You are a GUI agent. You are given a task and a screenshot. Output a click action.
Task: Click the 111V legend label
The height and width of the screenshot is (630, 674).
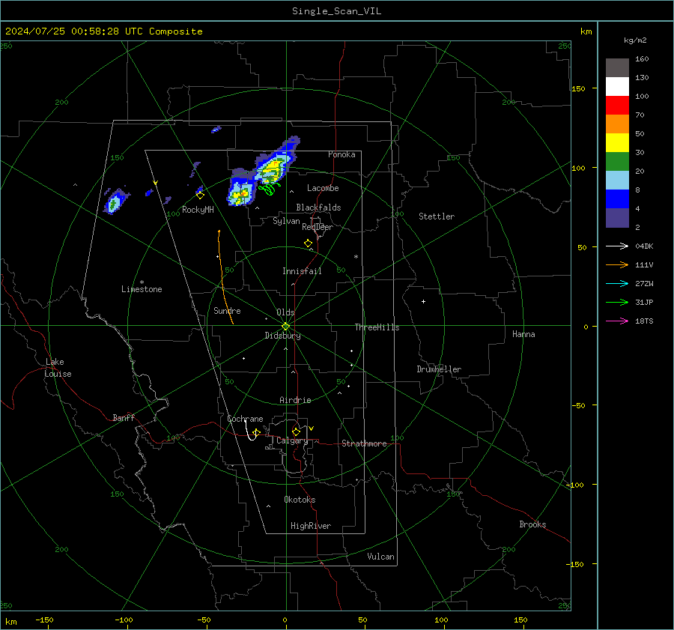click(x=644, y=265)
